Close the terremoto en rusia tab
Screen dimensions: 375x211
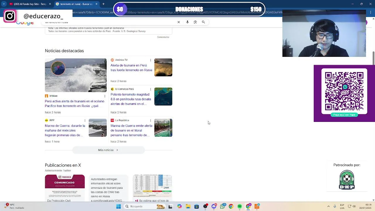(96, 4)
